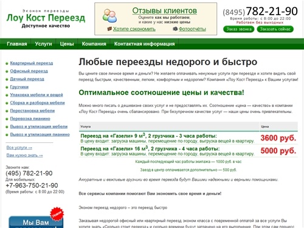Open Хотите сэкономить link
Viewport: 304px width, 228px height.
[134, 29]
